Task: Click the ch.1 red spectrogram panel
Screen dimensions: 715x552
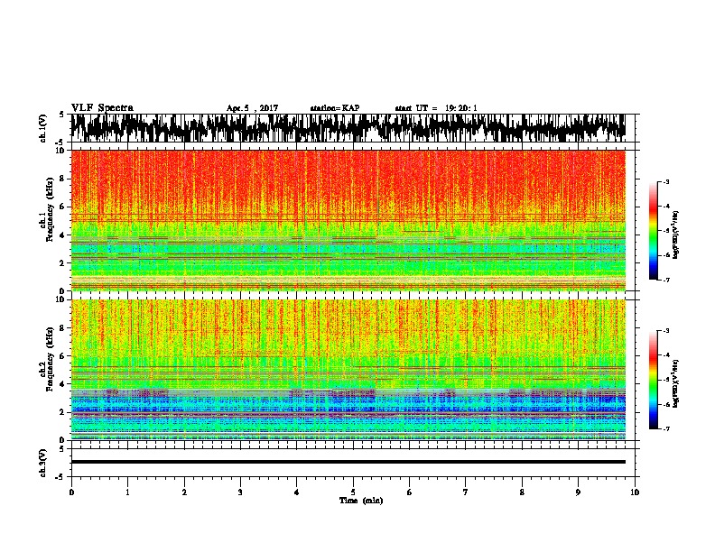Action: tap(348, 220)
